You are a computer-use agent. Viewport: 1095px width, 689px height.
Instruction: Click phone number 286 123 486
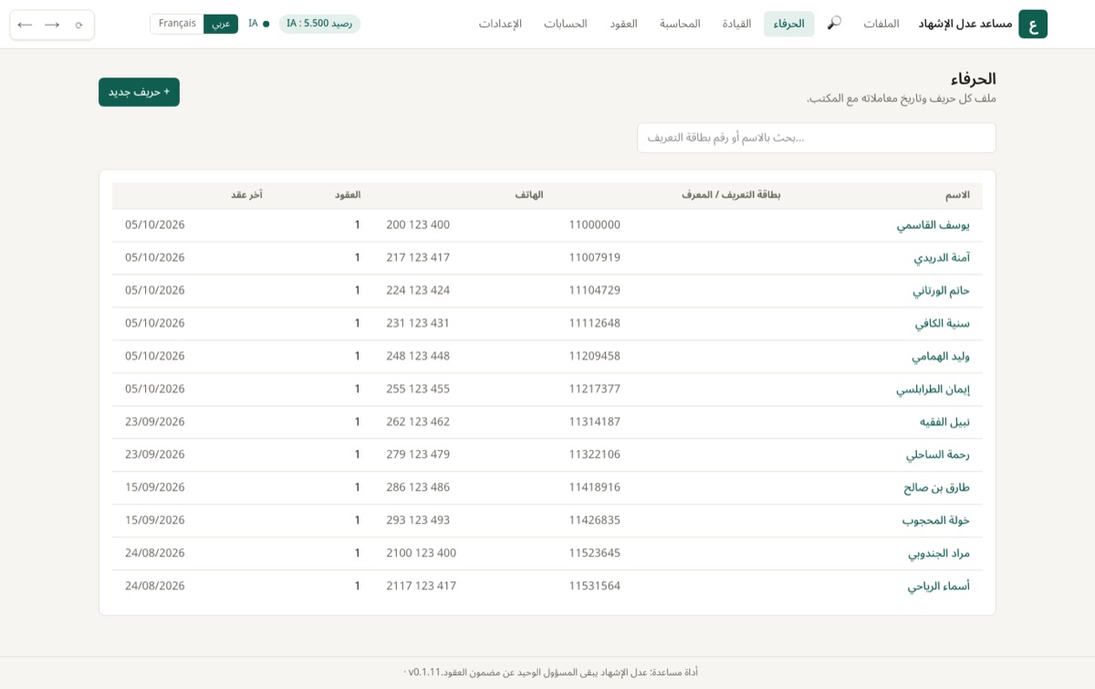click(x=418, y=487)
